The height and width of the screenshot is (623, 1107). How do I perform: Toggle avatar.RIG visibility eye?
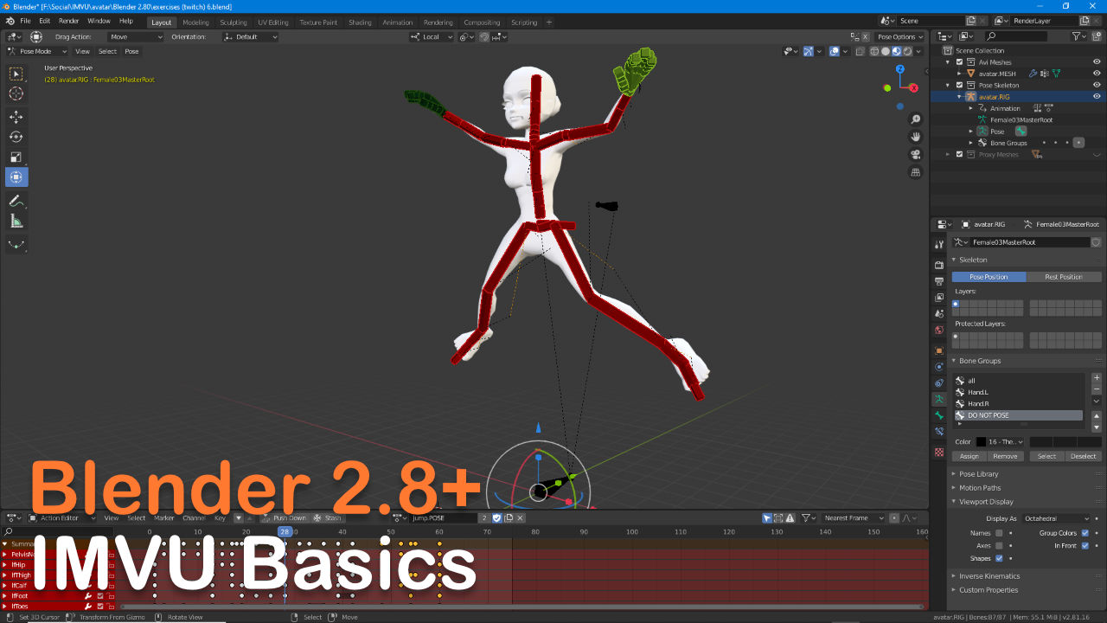click(x=1097, y=97)
